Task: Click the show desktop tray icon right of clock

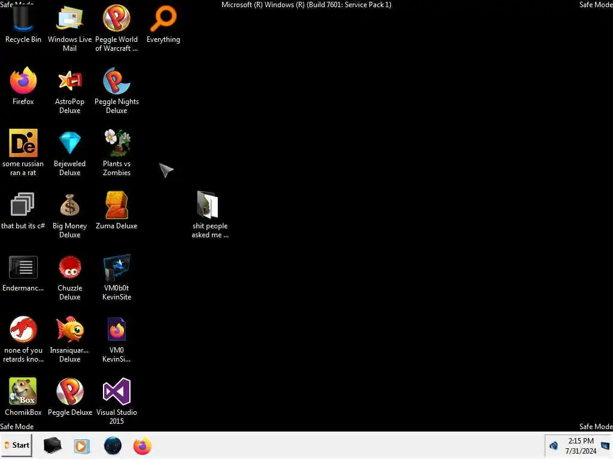Action: click(605, 445)
